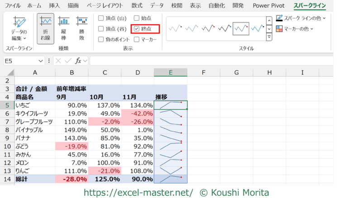
Task: Tick the マーカー markers checkbox
Action: 136,39
